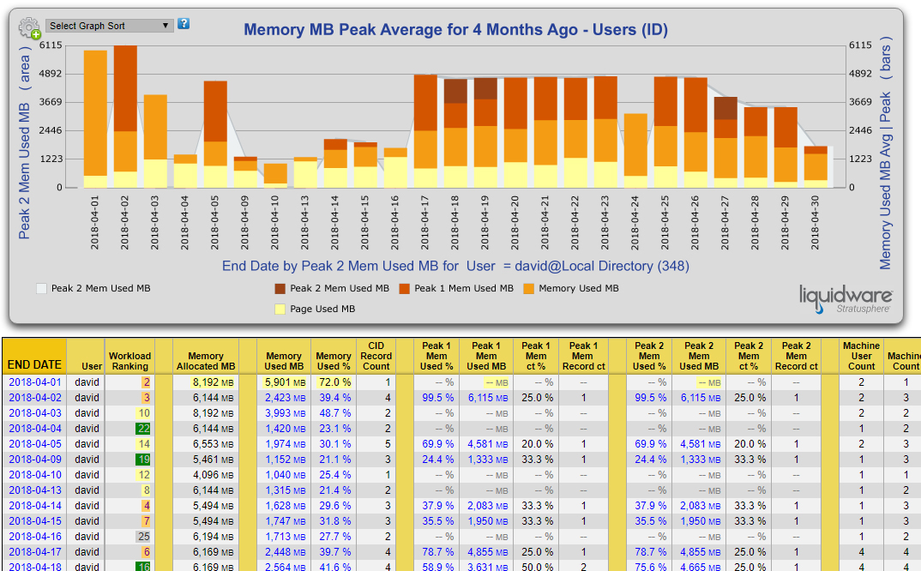This screenshot has height=571, width=921.
Task: Click the 5,901 MB memory used cell
Action: 284,382
